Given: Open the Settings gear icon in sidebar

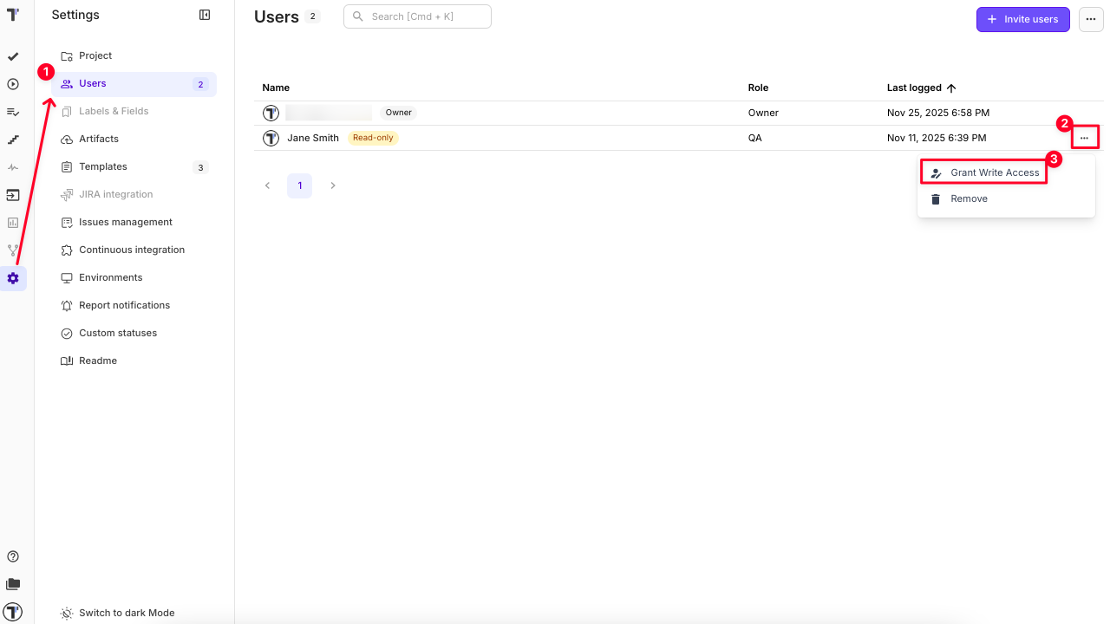Looking at the screenshot, I should tap(12, 278).
